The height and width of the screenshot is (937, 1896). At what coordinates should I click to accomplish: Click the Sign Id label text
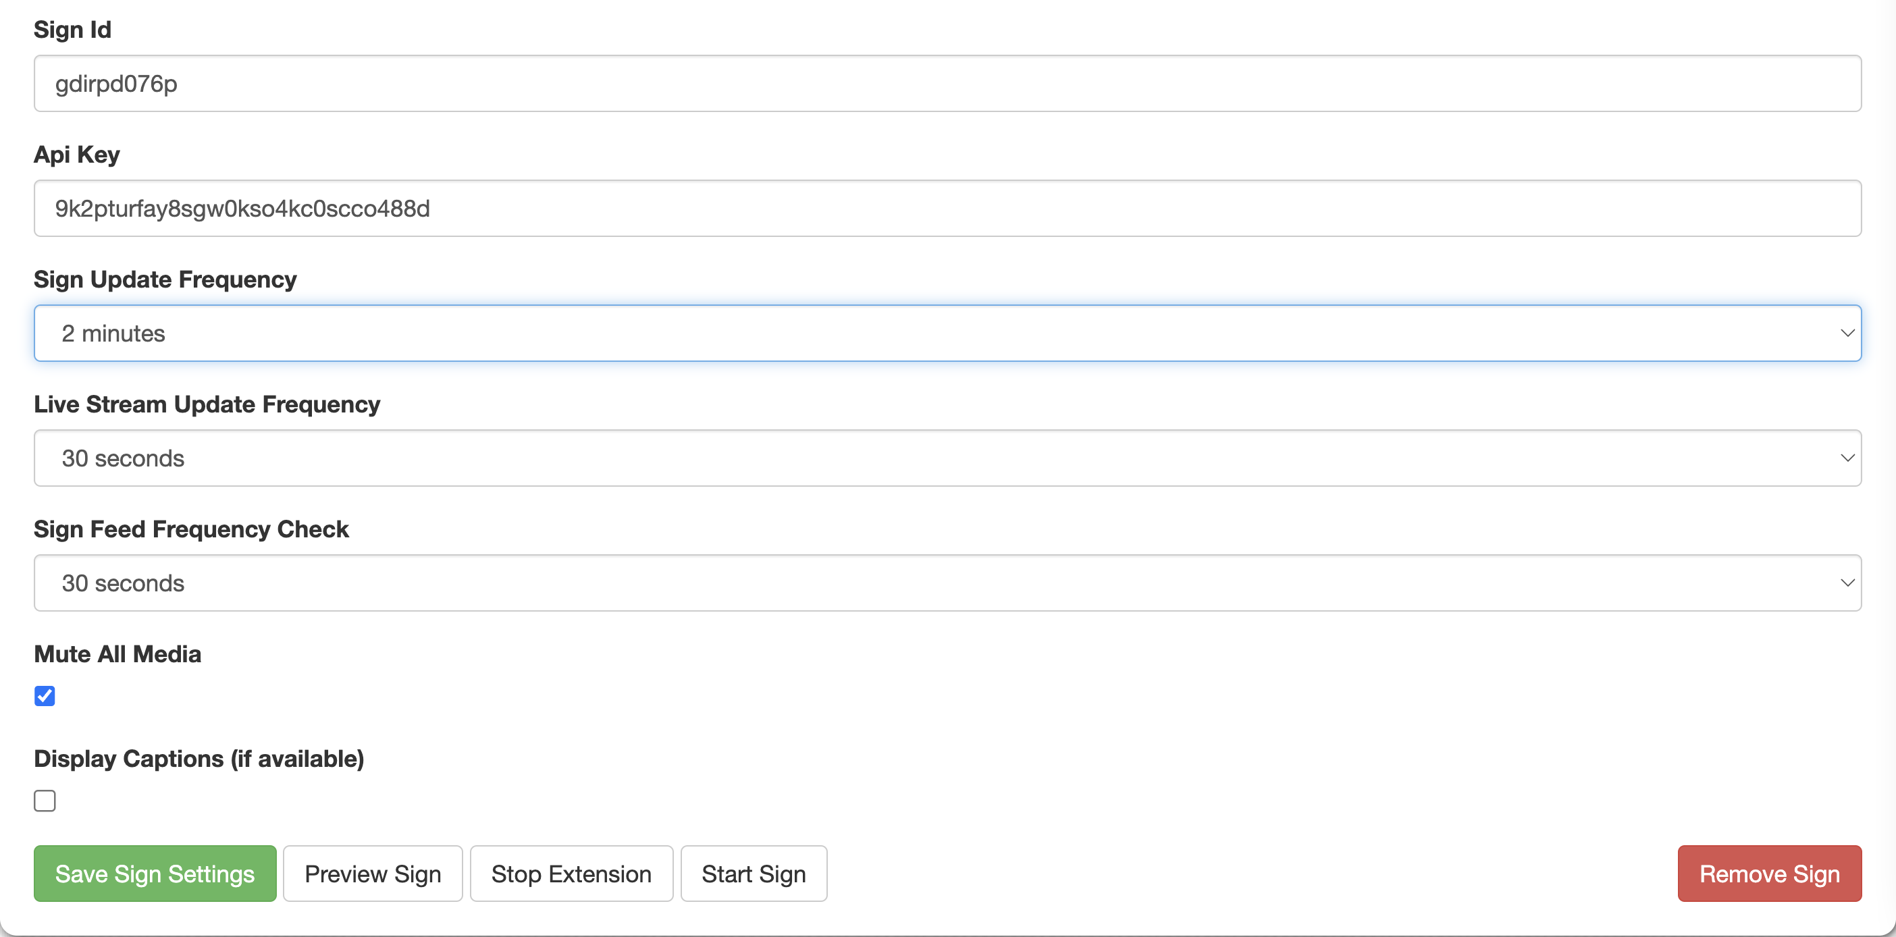coord(72,30)
